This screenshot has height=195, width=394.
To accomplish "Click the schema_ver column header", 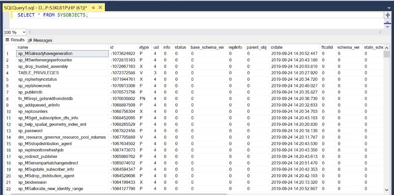I will (349, 47).
